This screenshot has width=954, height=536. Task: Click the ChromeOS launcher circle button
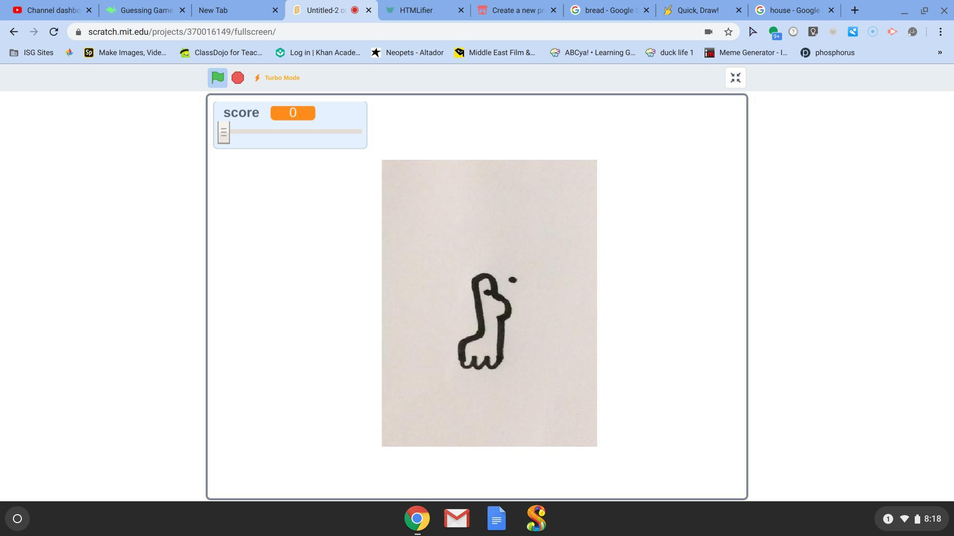[x=17, y=519]
